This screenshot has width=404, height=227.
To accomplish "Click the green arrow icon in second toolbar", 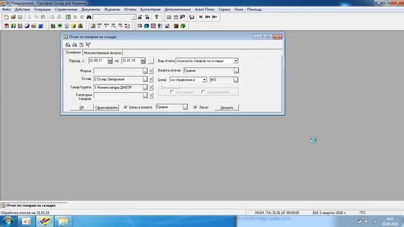I will [60, 26].
